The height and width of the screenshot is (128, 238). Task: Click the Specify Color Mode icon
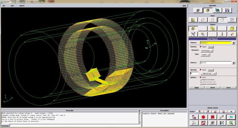[x=222, y=123]
